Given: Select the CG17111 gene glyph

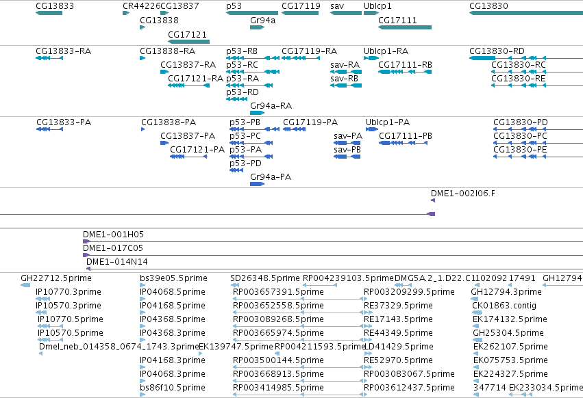Looking at the screenshot, I should [x=405, y=27].
